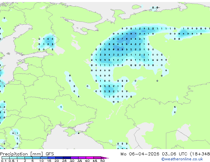Click the 'Precipitation [mm] GFS' title text
The width and height of the screenshot is (210, 162).
27,154
